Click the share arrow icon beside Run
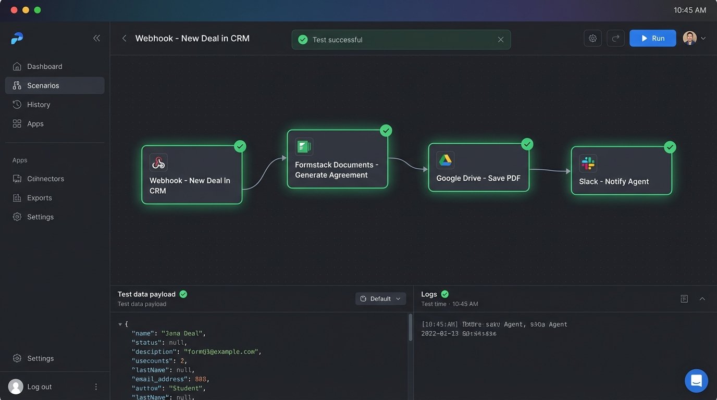This screenshot has height=400, width=717. click(615, 39)
